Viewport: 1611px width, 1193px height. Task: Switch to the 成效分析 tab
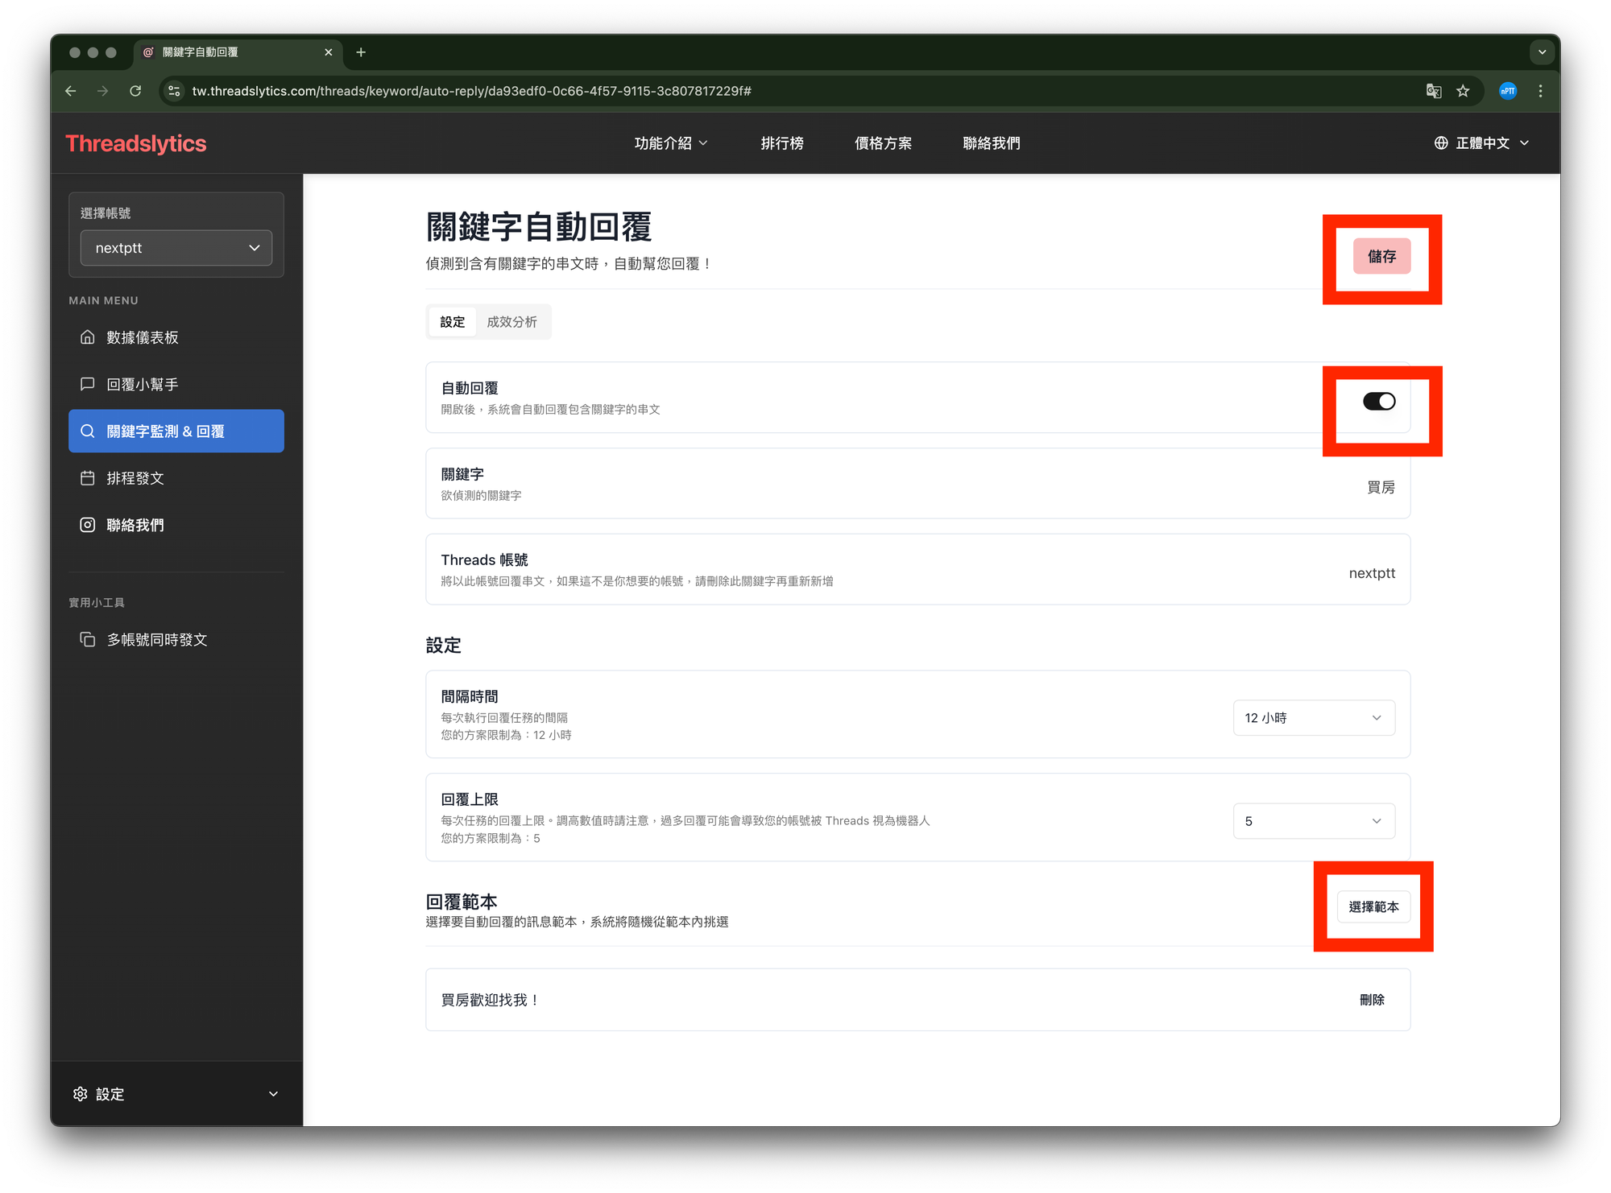(x=511, y=322)
